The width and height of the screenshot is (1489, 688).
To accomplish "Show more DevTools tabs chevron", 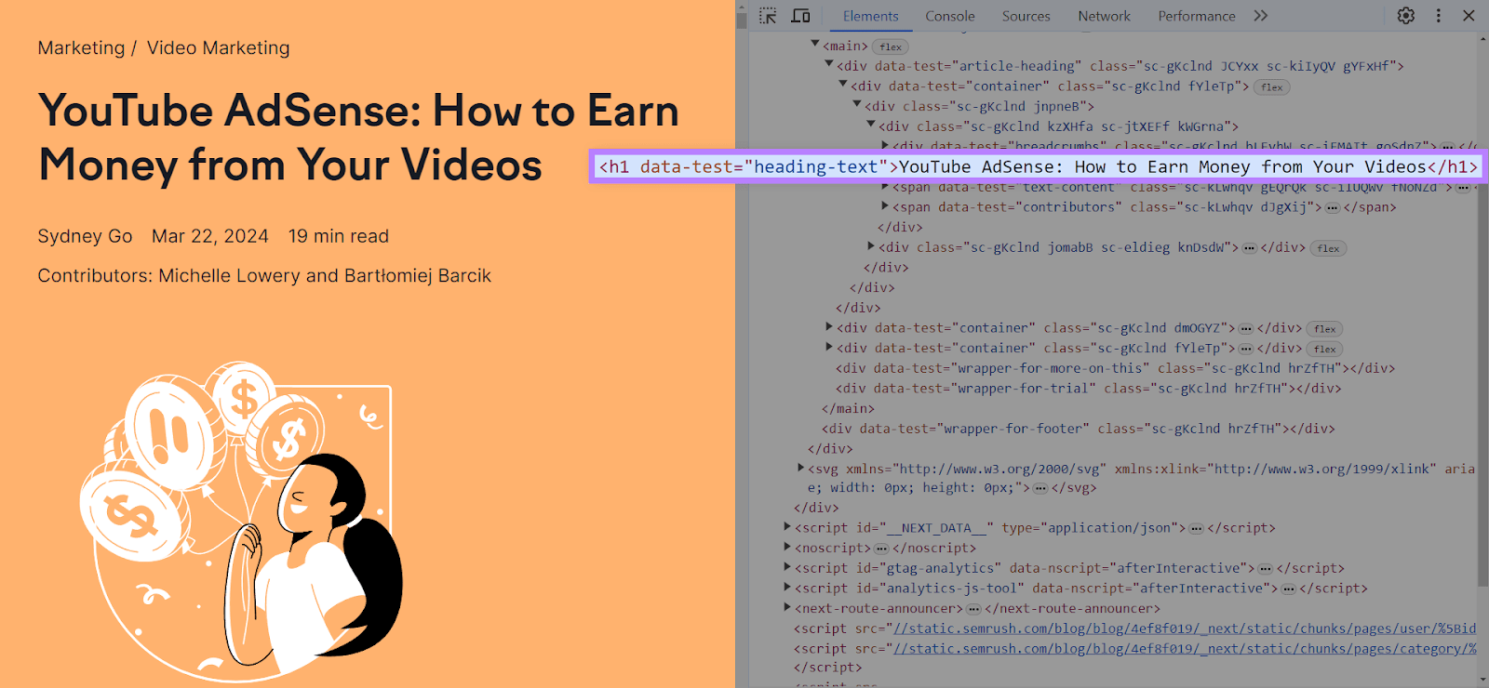I will tap(1261, 16).
